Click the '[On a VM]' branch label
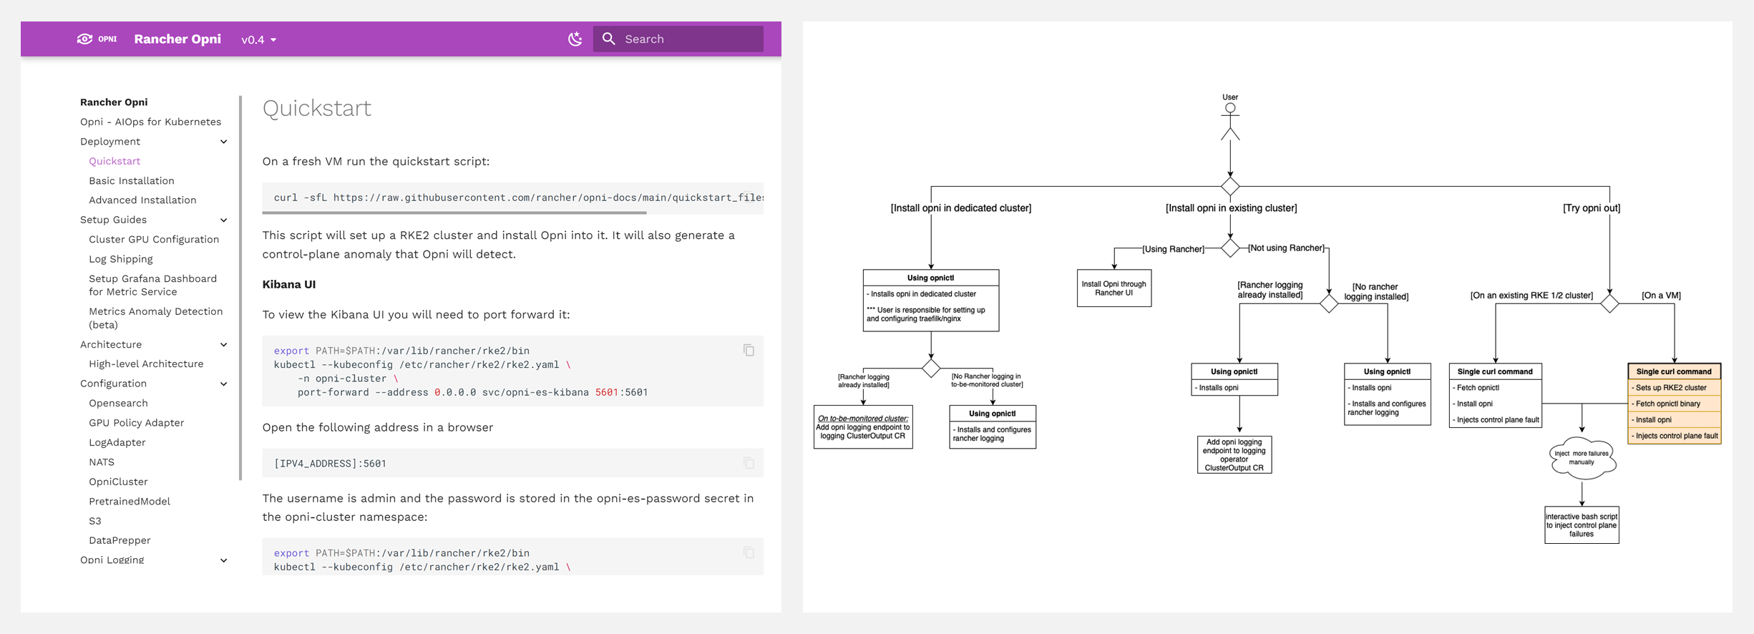 pos(1661,296)
